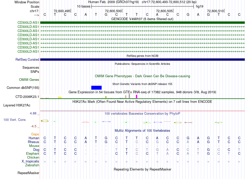Click the Rhesus alignment row label
245x179 pixels.
click(34, 142)
